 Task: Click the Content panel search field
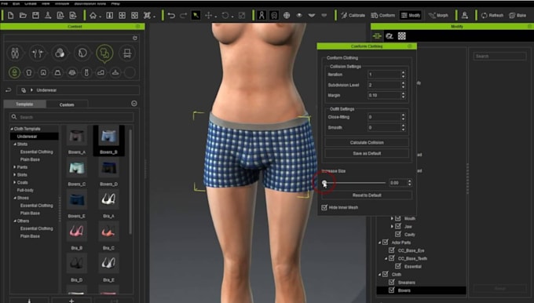(x=71, y=117)
